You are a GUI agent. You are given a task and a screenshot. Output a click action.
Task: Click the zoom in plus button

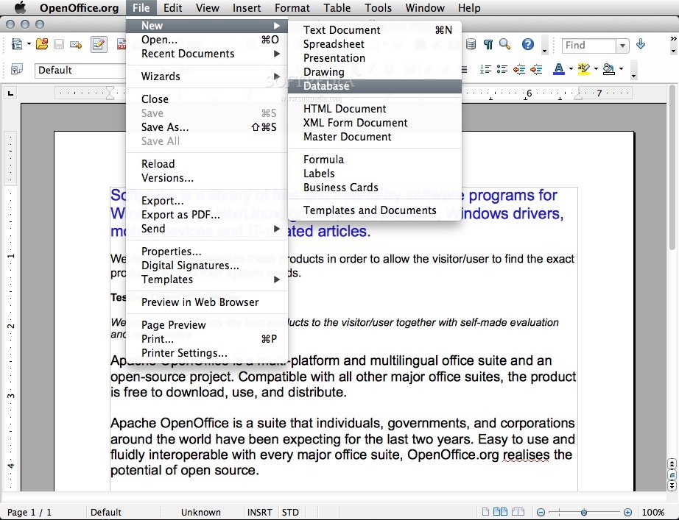click(628, 512)
